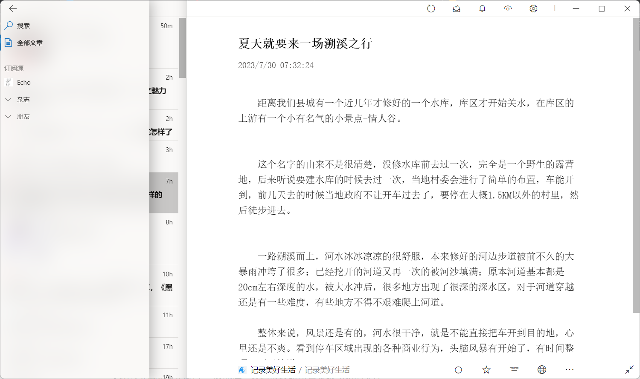This screenshot has height=379, width=640.
Task: Select the Echo feed source
Action: pos(24,82)
